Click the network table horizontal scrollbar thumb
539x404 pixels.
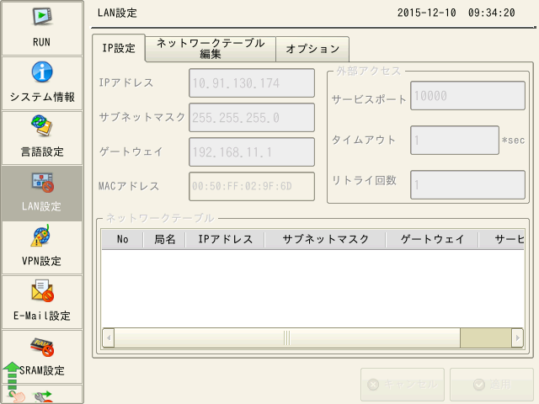(x=286, y=338)
